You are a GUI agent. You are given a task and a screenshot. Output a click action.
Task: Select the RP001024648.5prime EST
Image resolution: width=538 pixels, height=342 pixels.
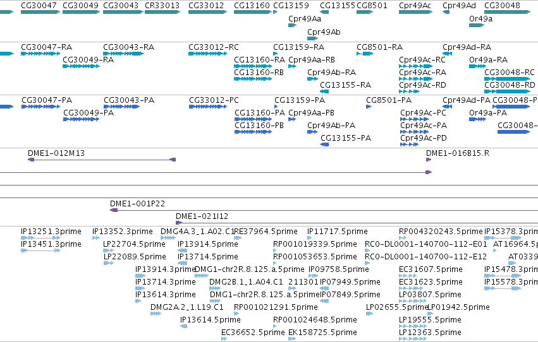pyautogui.click(x=275, y=326)
